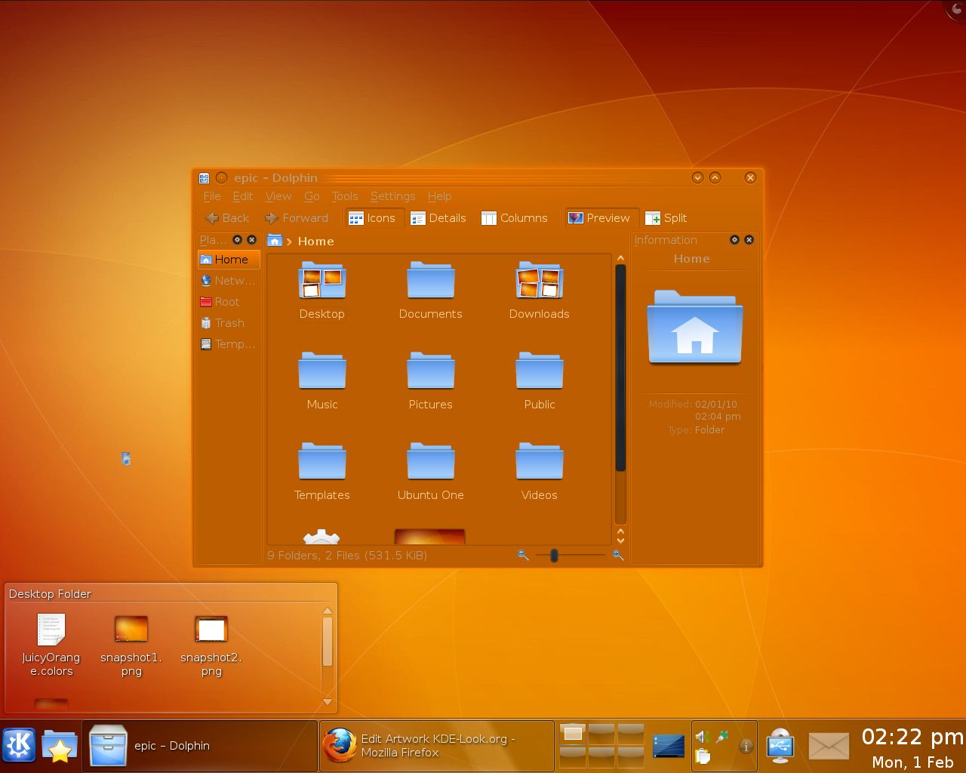This screenshot has width=966, height=773.
Task: Open the Downloads folder
Action: click(x=539, y=291)
